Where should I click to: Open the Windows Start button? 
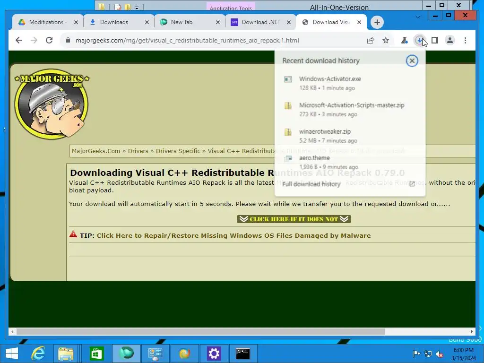click(12, 354)
